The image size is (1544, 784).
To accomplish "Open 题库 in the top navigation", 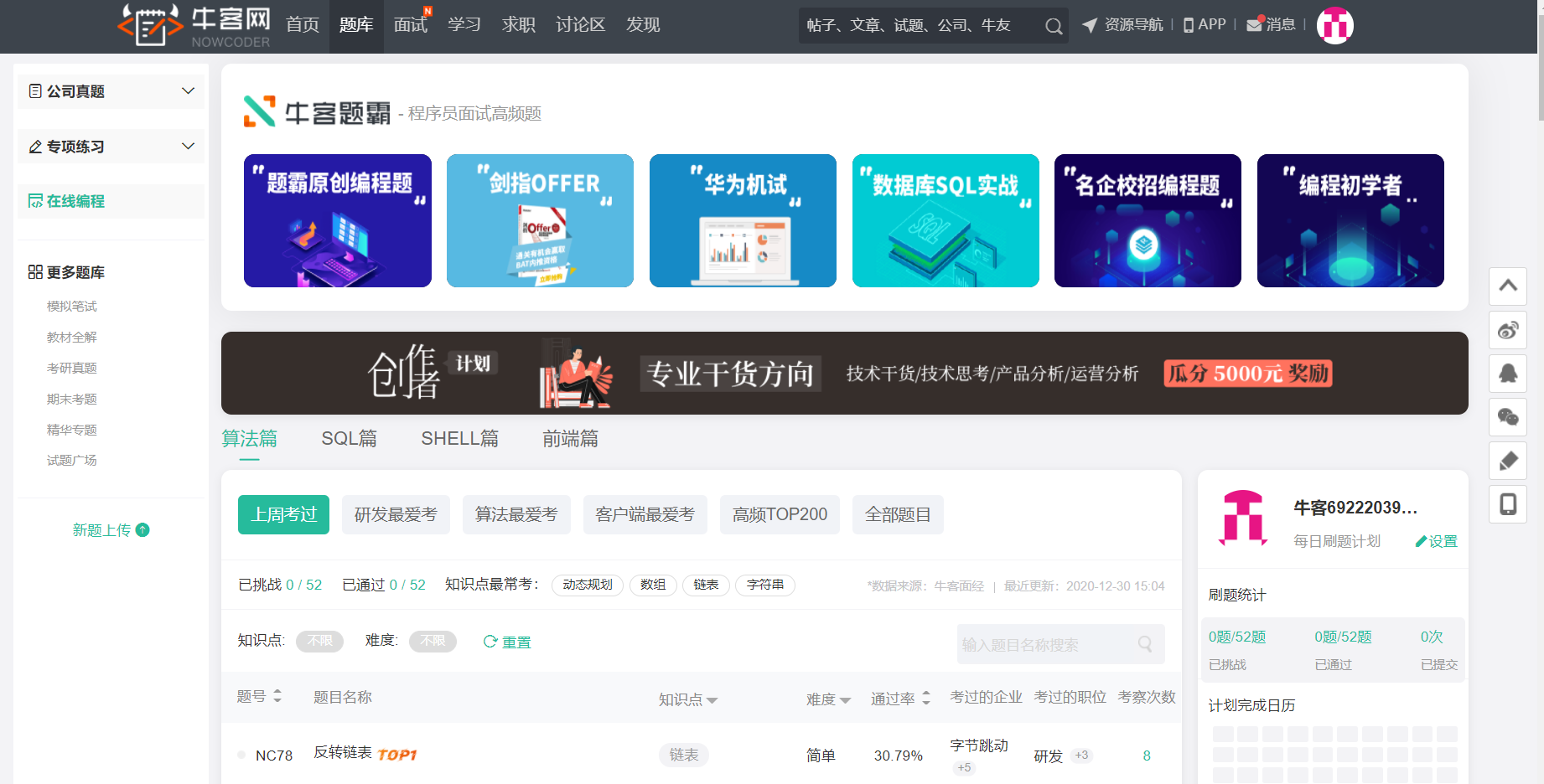I will 356,26.
